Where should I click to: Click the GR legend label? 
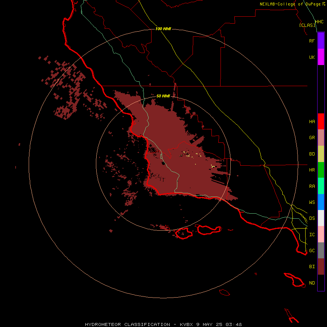(x=312, y=138)
